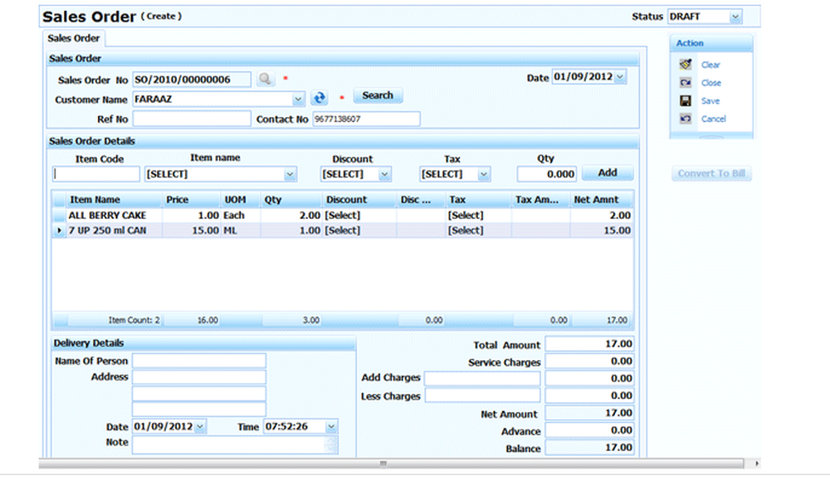Open the order Date picker dropdown
830x481 pixels.
click(x=620, y=77)
